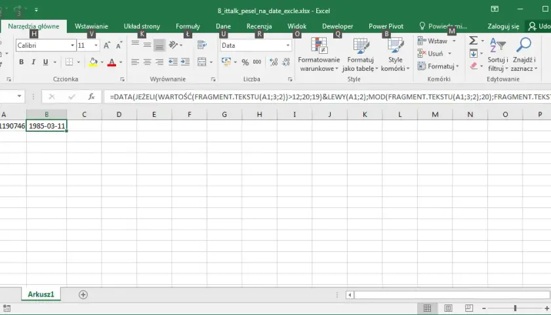This screenshot has width=551, height=315.
Task: Open text orientation options
Action: [175, 45]
